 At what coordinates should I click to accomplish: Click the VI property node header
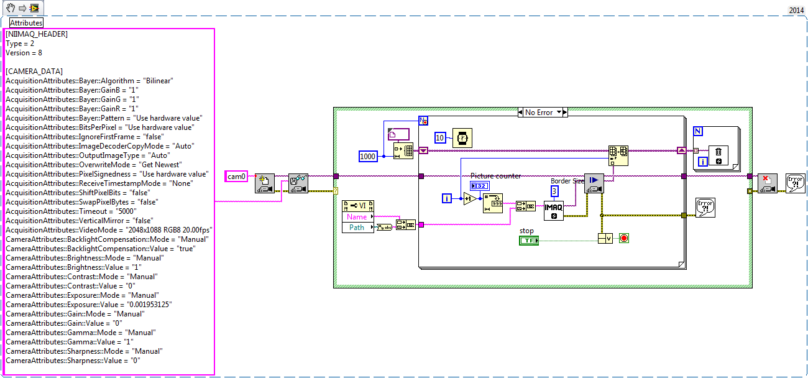357,206
